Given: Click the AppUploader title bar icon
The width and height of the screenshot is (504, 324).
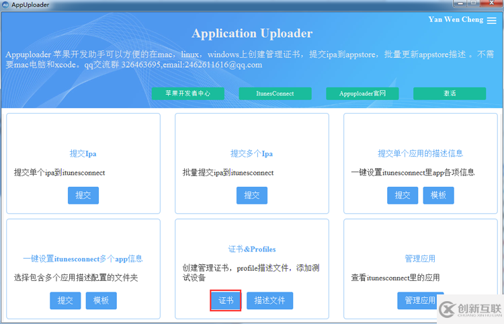Looking at the screenshot, I should pyautogui.click(x=5, y=5).
